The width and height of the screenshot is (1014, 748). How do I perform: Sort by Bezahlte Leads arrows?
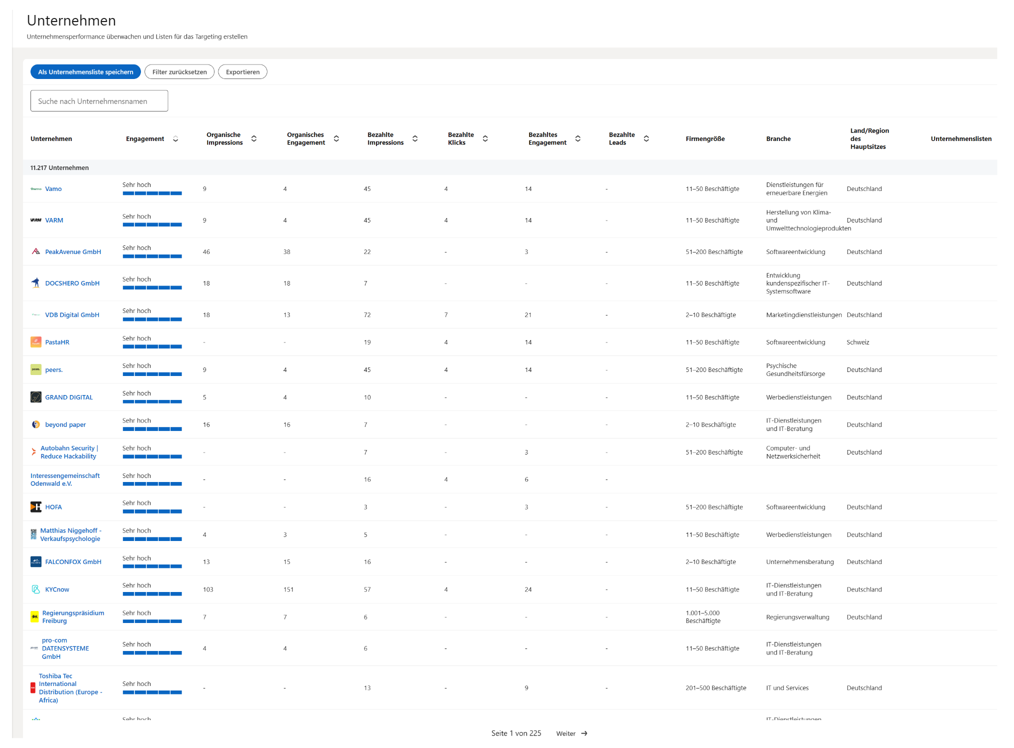coord(646,139)
